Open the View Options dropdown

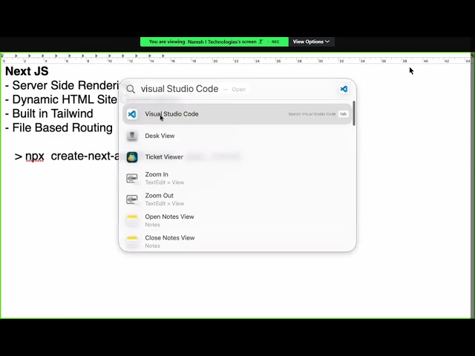pyautogui.click(x=311, y=42)
